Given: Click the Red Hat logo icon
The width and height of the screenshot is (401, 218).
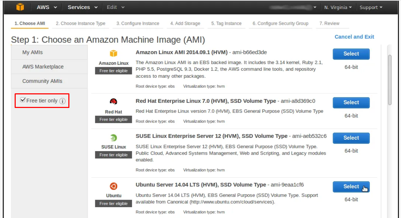Looking at the screenshot, I should coord(114,102).
